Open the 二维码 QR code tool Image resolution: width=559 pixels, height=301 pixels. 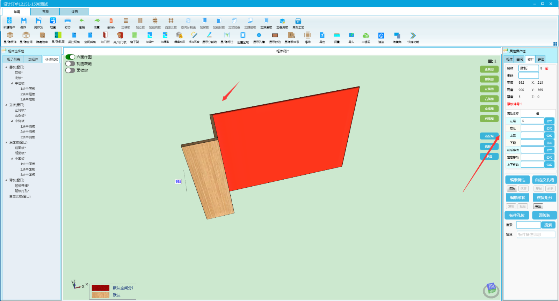coord(366,36)
